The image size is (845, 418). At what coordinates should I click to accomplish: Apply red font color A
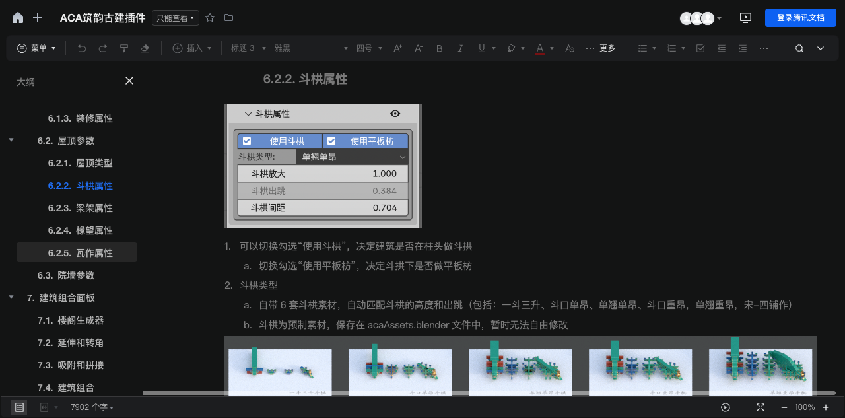(540, 48)
